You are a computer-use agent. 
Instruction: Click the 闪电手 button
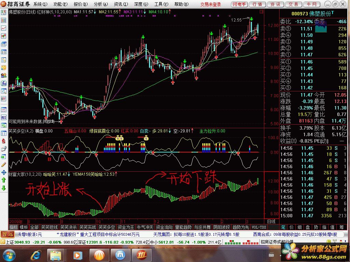[239, 4]
